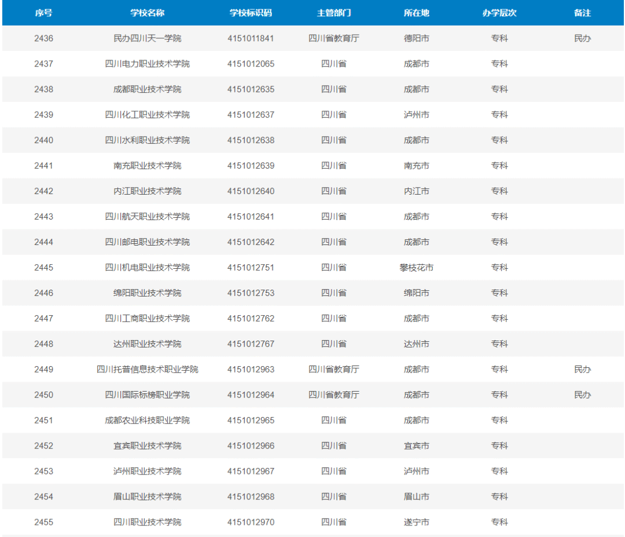This screenshot has height=537, width=625.
Task: Select school name 四川托普信息技术职业学院
Action: click(147, 370)
